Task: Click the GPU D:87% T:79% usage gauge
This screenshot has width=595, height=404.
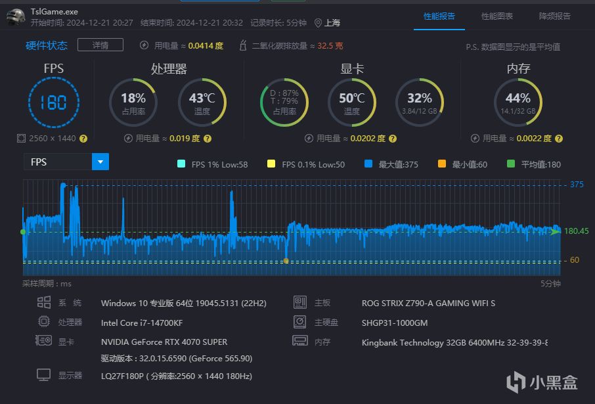Action: 284,102
